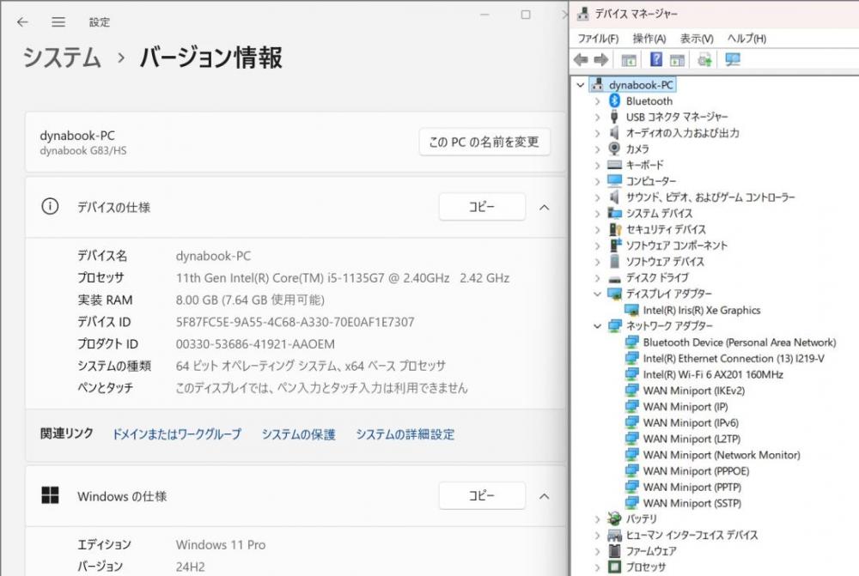
Task: Expand the サウンド、ビデオ、およびゲーム コントローラー node
Action: tap(598, 197)
